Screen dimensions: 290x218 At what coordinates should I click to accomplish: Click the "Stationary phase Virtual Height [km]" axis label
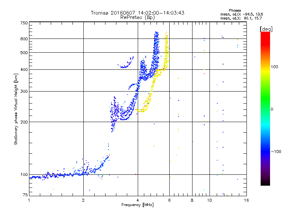click(x=16, y=109)
